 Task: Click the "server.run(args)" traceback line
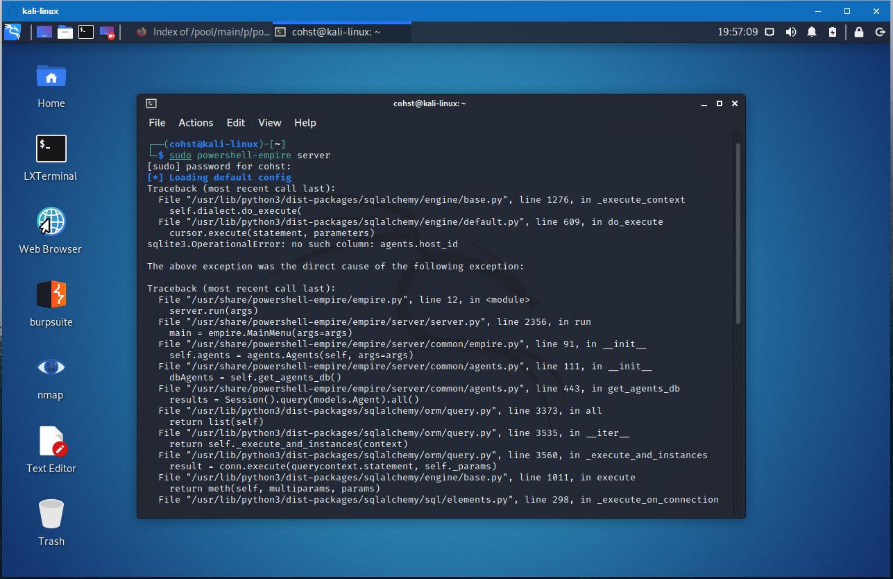point(214,310)
